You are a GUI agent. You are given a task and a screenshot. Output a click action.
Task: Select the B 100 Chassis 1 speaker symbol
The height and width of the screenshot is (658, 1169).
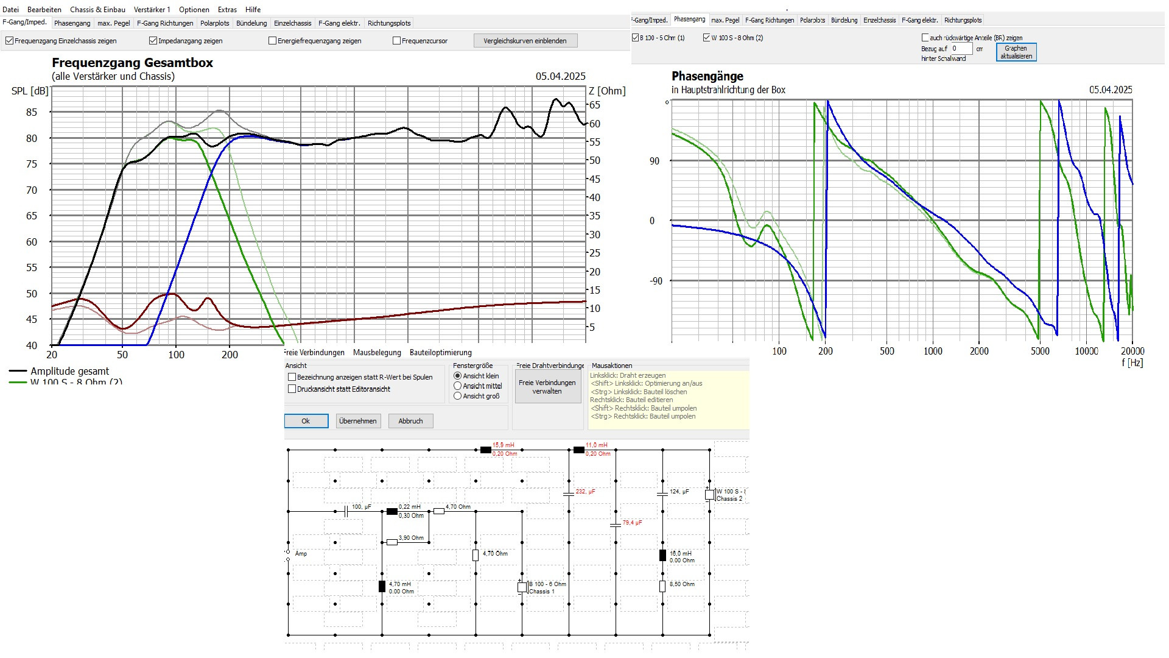pos(522,587)
